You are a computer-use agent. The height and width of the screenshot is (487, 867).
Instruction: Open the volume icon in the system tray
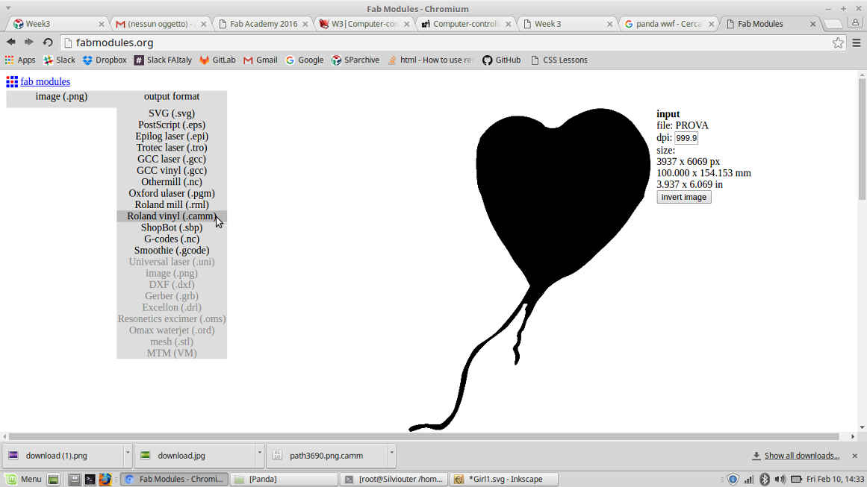[780, 480]
